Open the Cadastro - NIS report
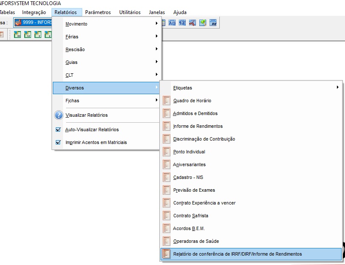The height and width of the screenshot is (265, 345). 251,177
